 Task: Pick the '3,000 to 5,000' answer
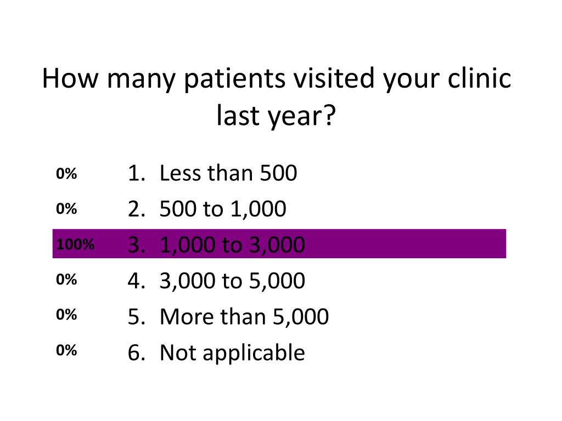[232, 281]
